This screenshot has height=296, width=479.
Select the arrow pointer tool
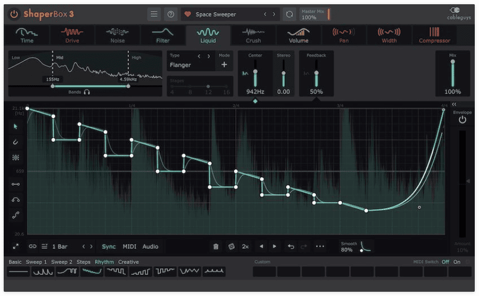coord(15,127)
